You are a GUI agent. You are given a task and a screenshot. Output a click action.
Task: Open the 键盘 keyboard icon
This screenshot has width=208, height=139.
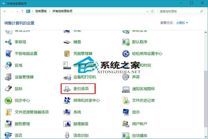(x=67, y=42)
